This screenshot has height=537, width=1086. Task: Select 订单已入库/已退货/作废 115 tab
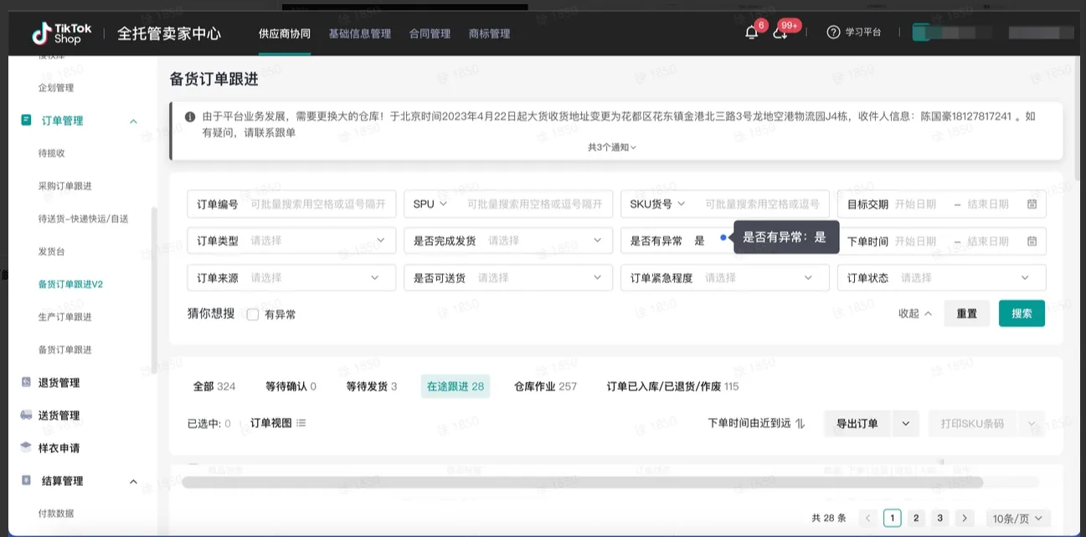click(x=672, y=386)
